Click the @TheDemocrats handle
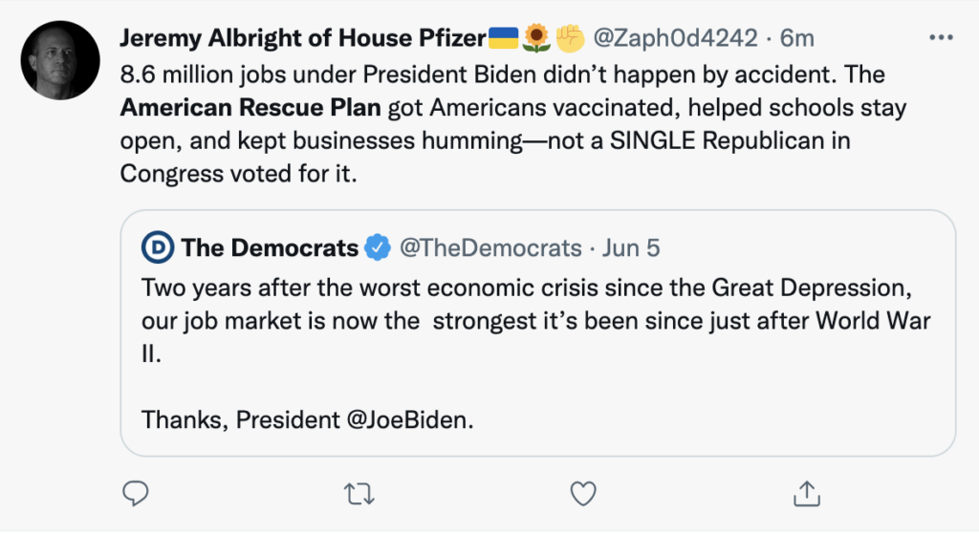The width and height of the screenshot is (979, 534). (x=489, y=248)
